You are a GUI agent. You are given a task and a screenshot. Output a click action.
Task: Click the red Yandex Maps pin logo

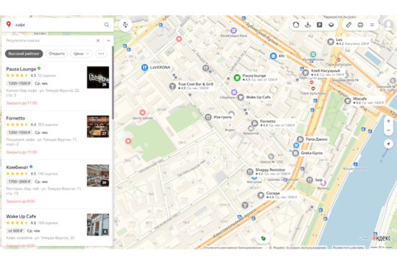pyautogui.click(x=8, y=24)
